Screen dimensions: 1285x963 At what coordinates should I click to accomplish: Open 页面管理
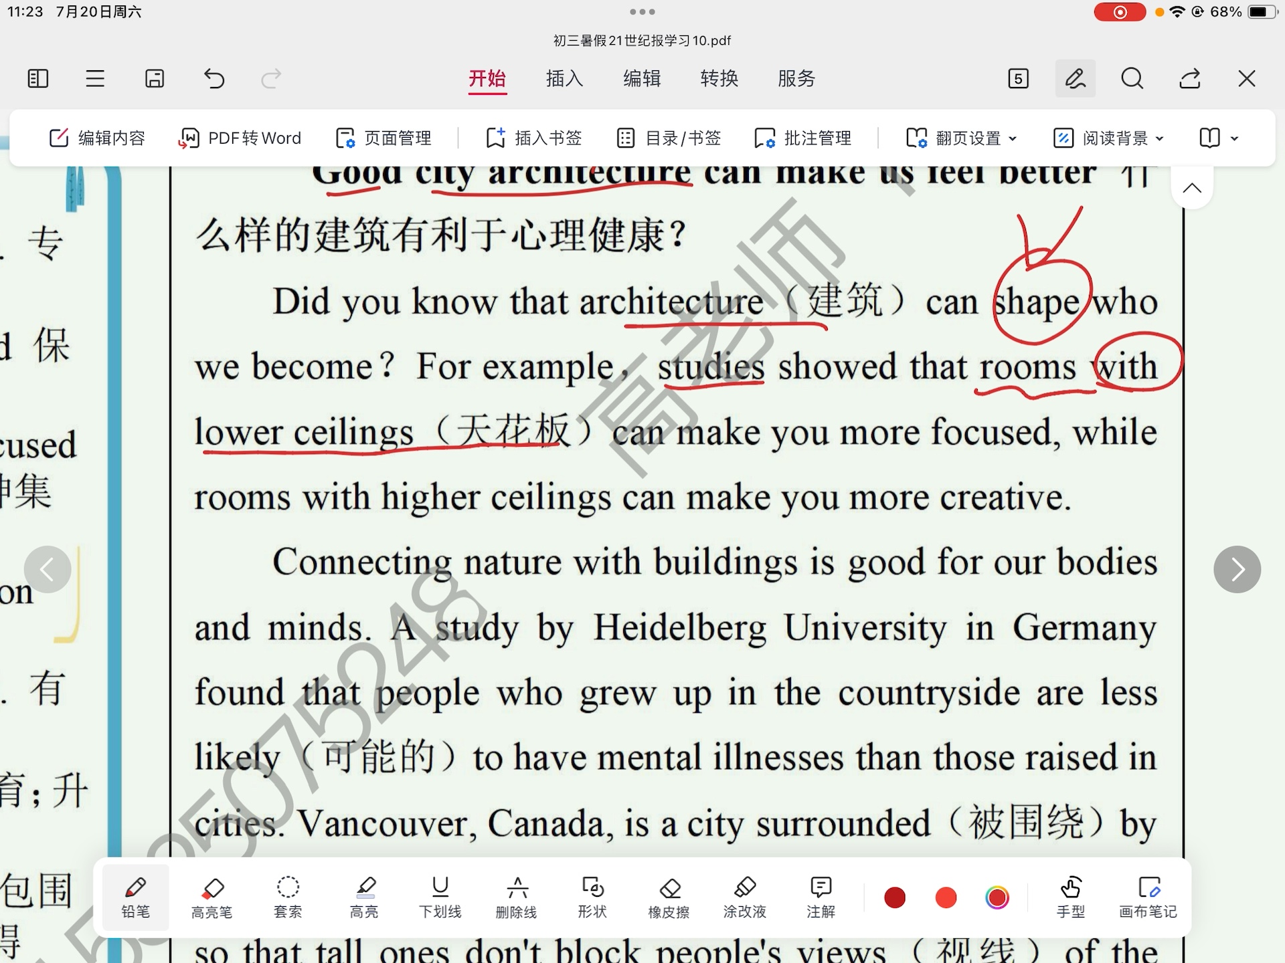[383, 138]
